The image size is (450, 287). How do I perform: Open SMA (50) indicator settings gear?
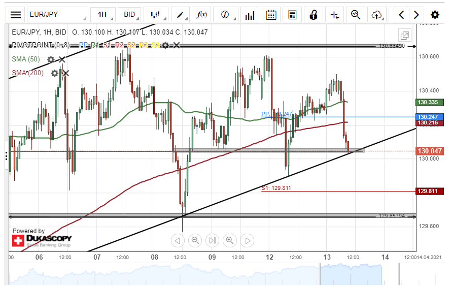point(51,60)
